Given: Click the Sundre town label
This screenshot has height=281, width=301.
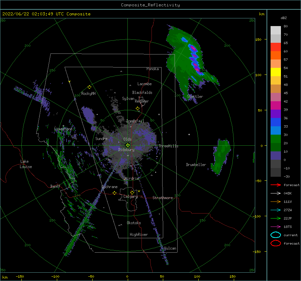Looking at the screenshot, I should (x=101, y=138).
